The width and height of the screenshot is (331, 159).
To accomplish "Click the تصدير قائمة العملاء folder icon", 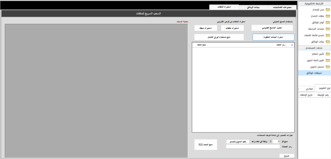I will point(328,35).
